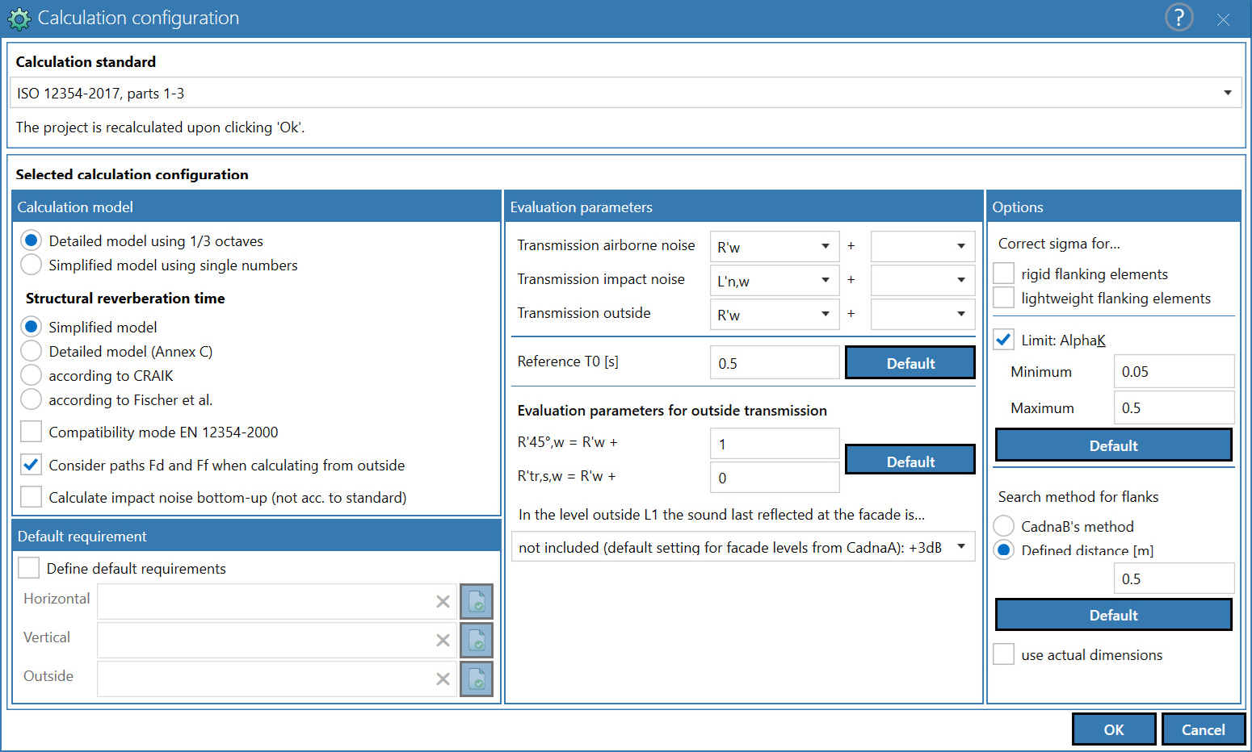The width and height of the screenshot is (1252, 752).
Task: Open Transmission airborne noise additional term dropdown
Action: [922, 246]
